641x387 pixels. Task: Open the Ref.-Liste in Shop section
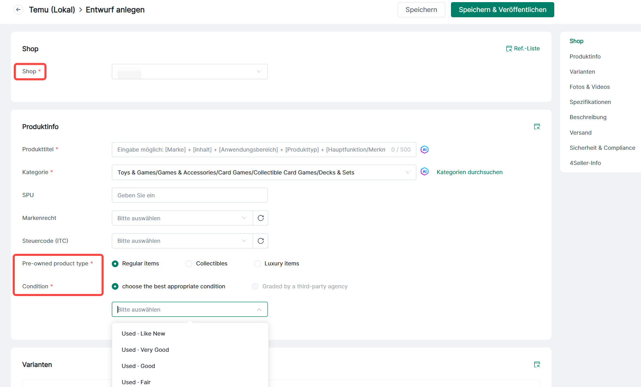(523, 49)
